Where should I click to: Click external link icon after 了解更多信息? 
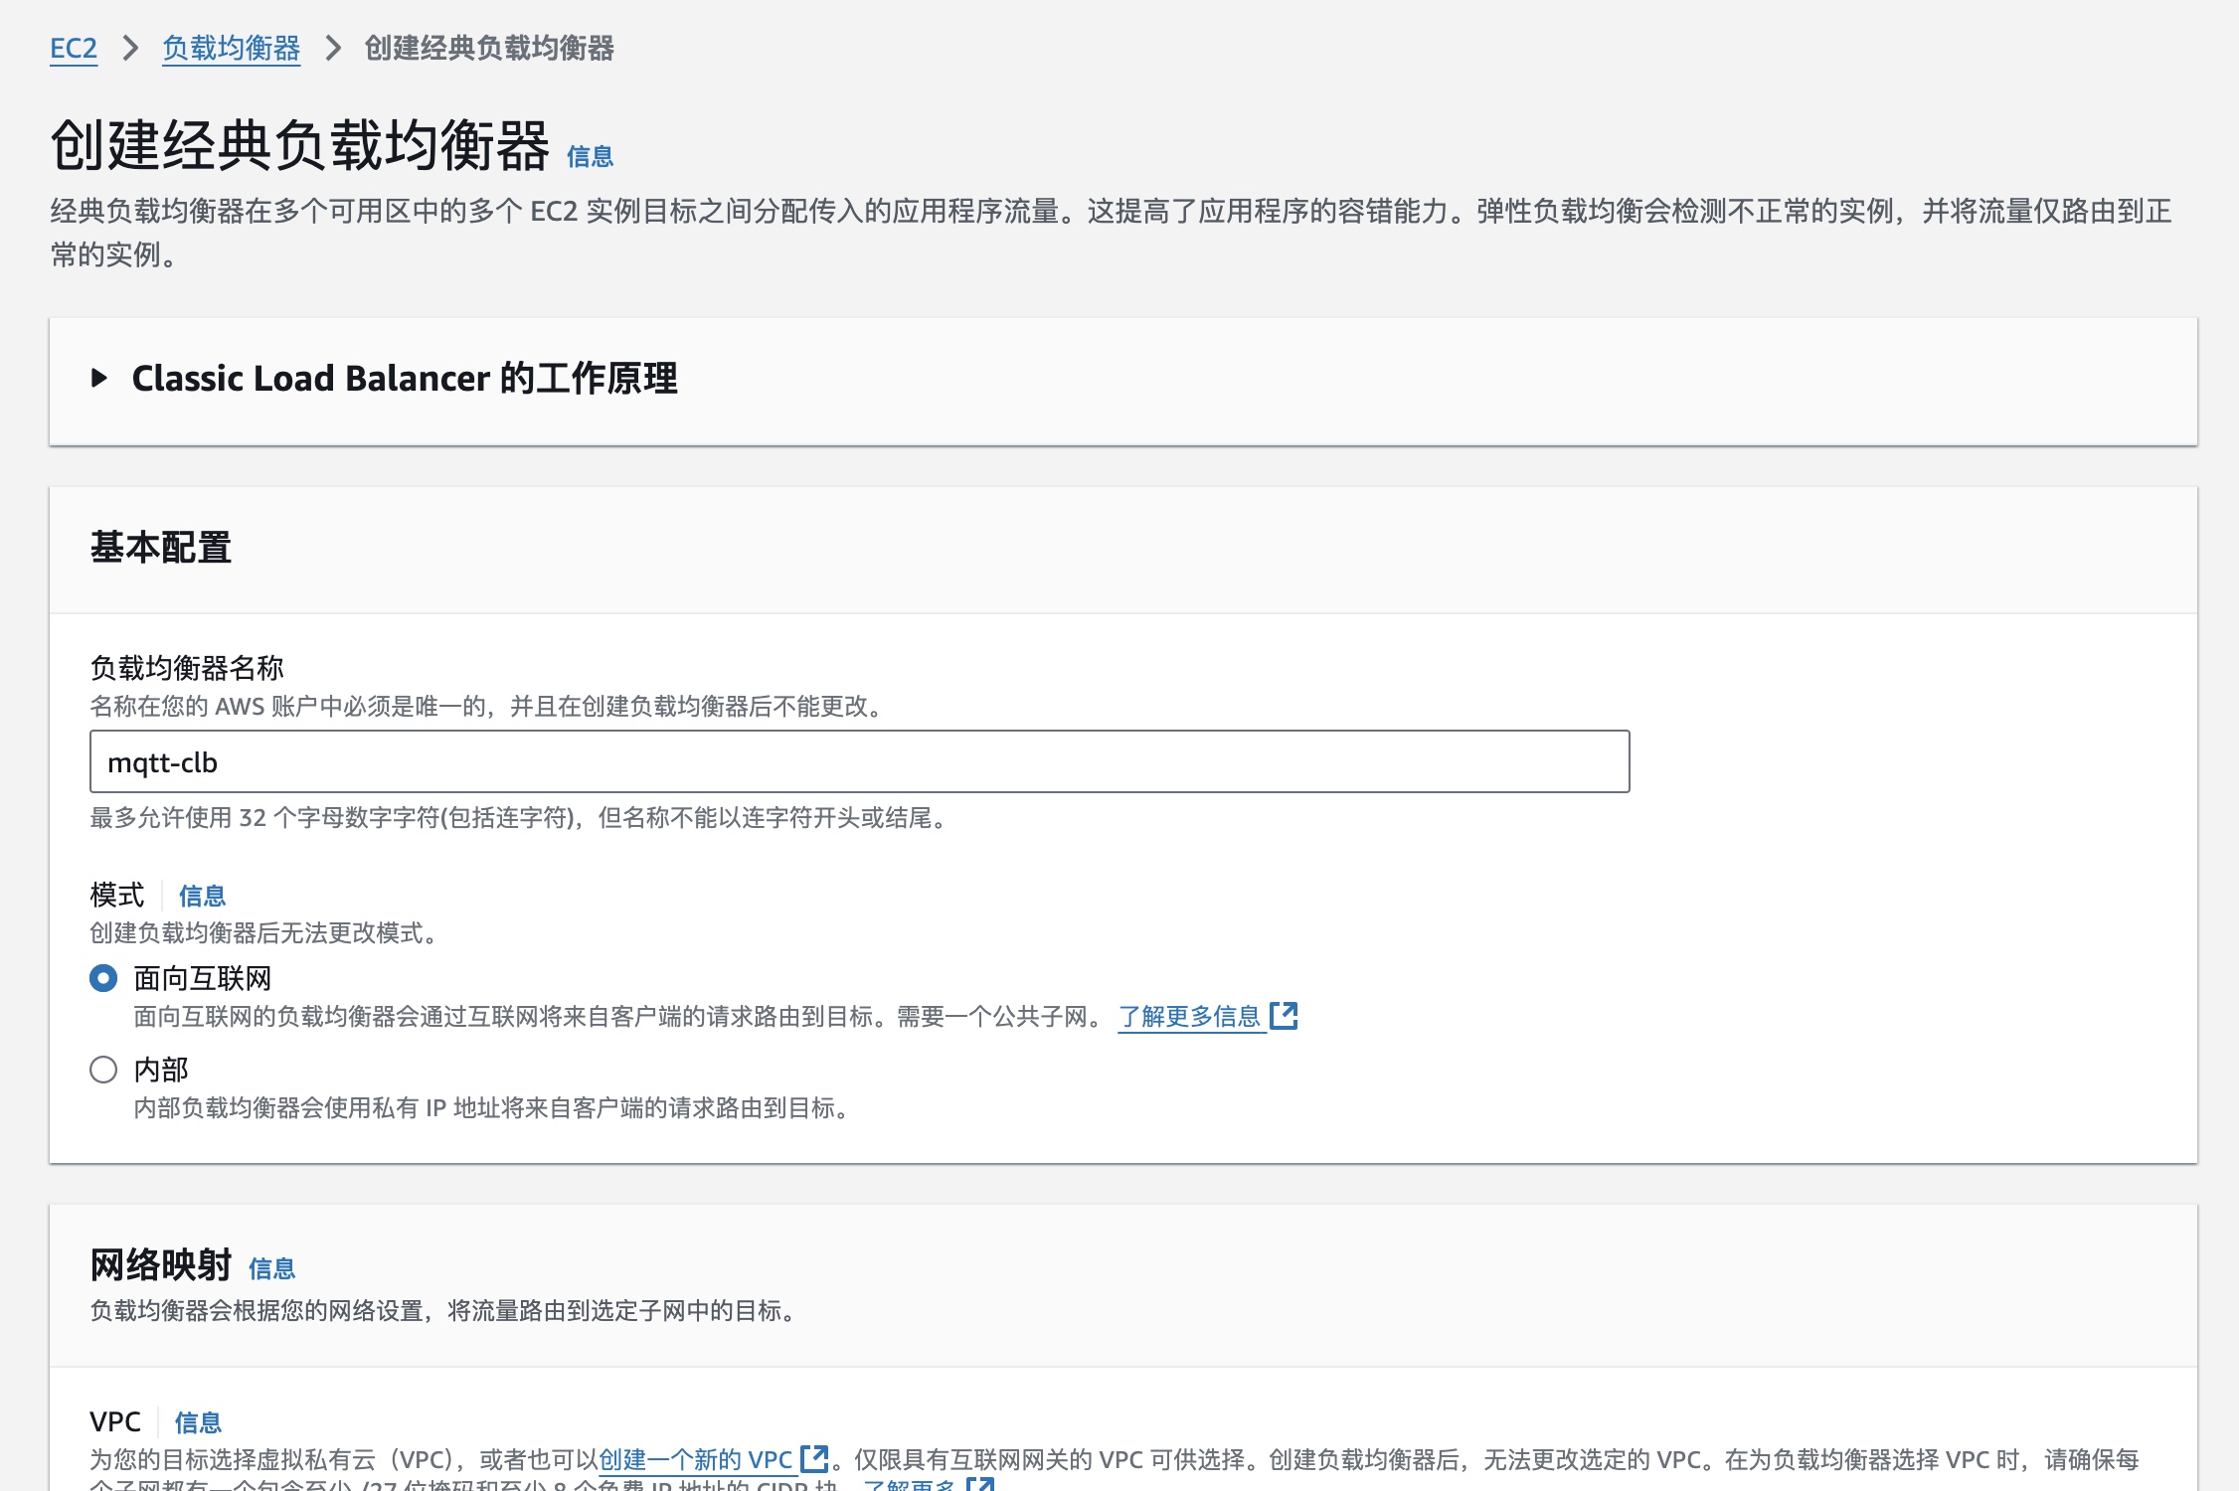click(x=1284, y=1016)
